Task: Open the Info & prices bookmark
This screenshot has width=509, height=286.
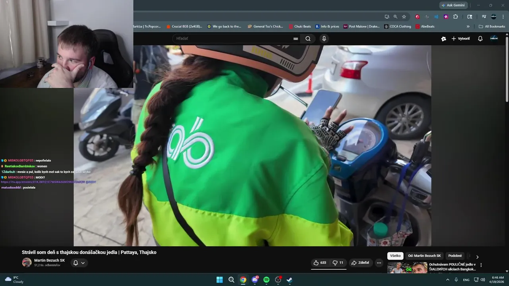Action: pyautogui.click(x=327, y=27)
